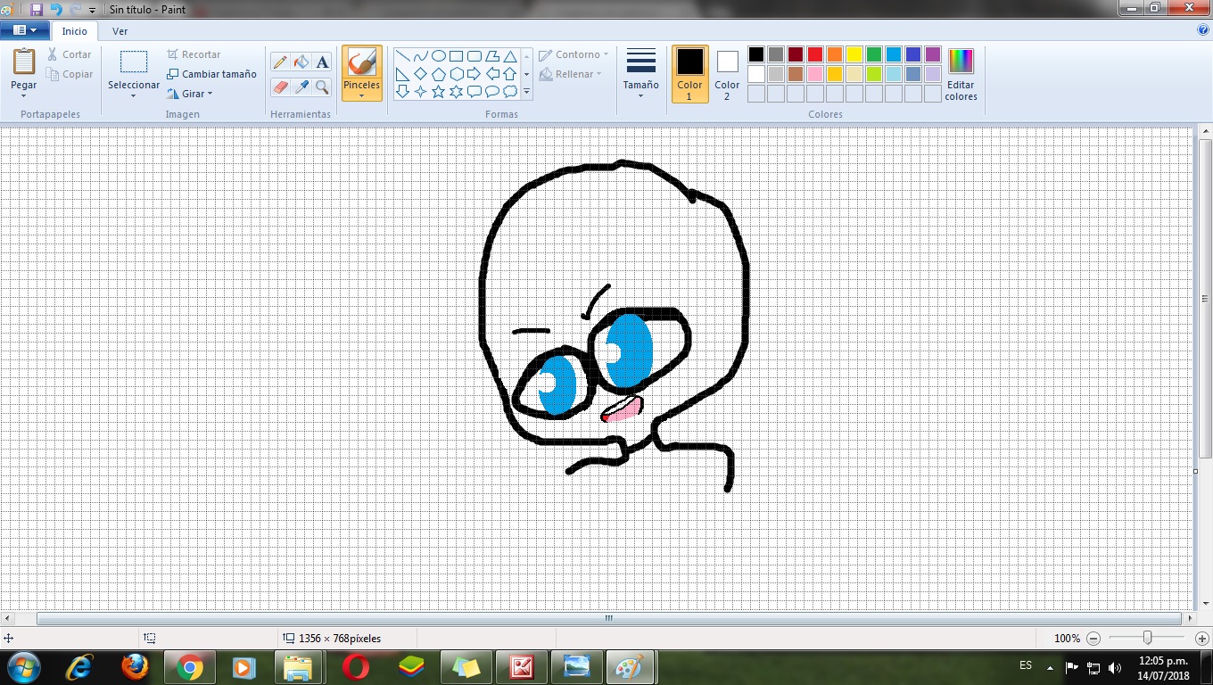
Task: Select the Fill with color bucket tool
Action: tap(301, 62)
